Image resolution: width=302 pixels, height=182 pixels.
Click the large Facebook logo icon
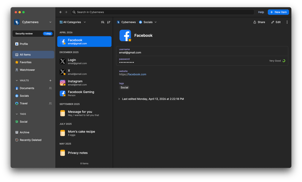click(125, 35)
